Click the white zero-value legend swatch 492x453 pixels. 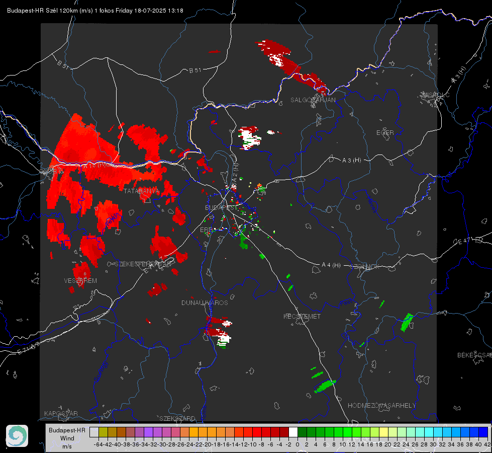coord(293,432)
